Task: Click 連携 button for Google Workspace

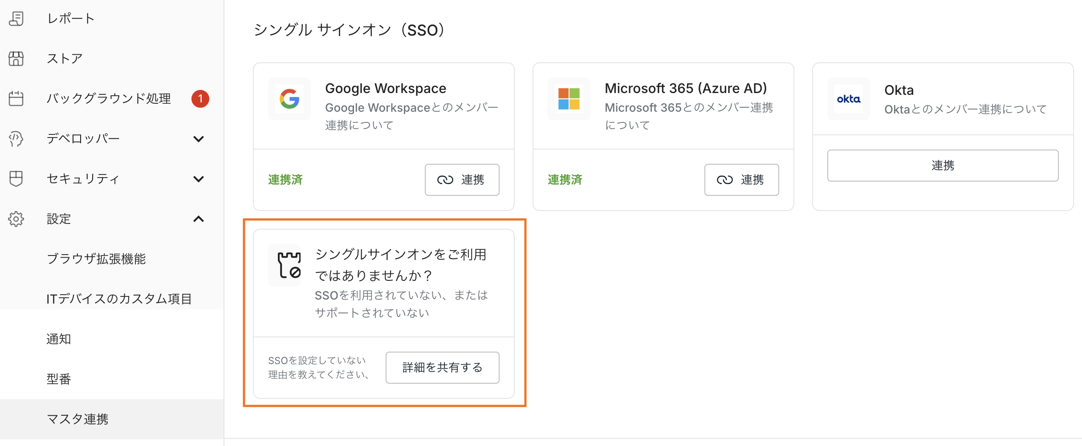Action: [462, 180]
